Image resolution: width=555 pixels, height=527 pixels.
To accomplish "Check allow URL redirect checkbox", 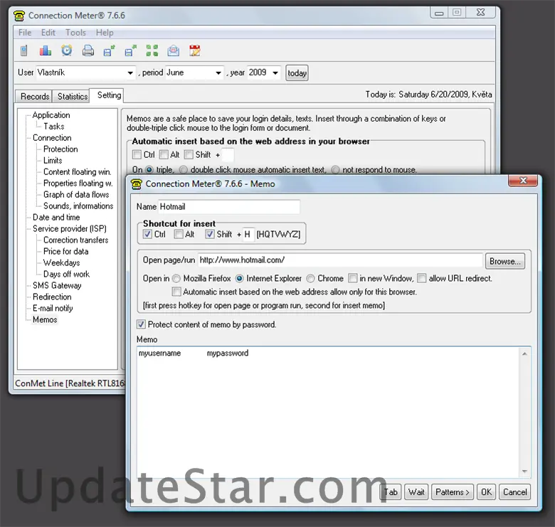I will tap(421, 278).
